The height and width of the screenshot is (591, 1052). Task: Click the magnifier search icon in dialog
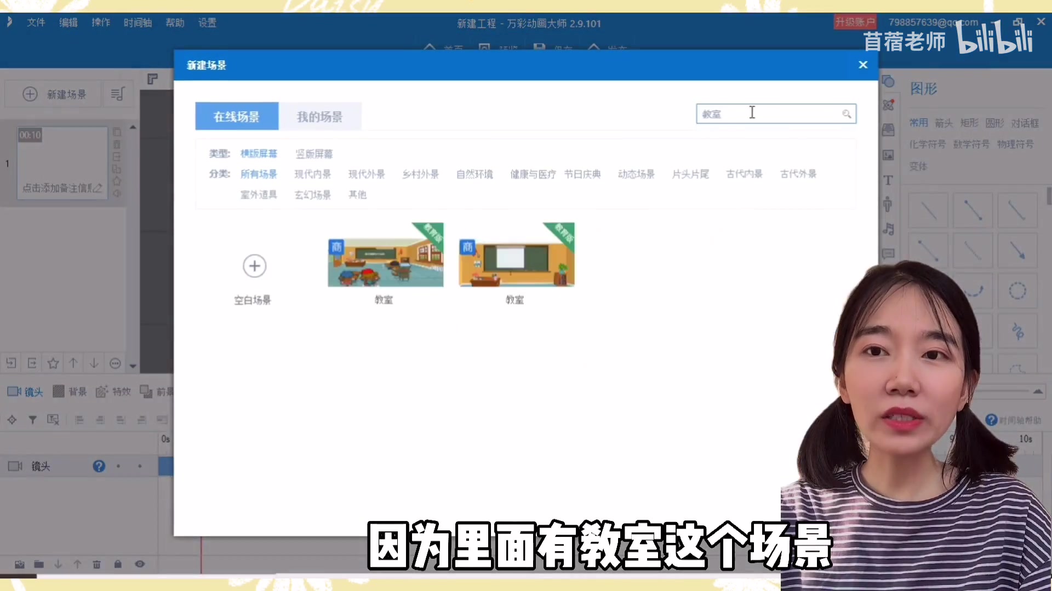[x=847, y=114]
